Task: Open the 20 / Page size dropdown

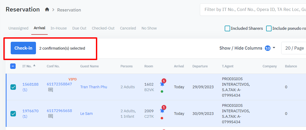Action: [295, 48]
